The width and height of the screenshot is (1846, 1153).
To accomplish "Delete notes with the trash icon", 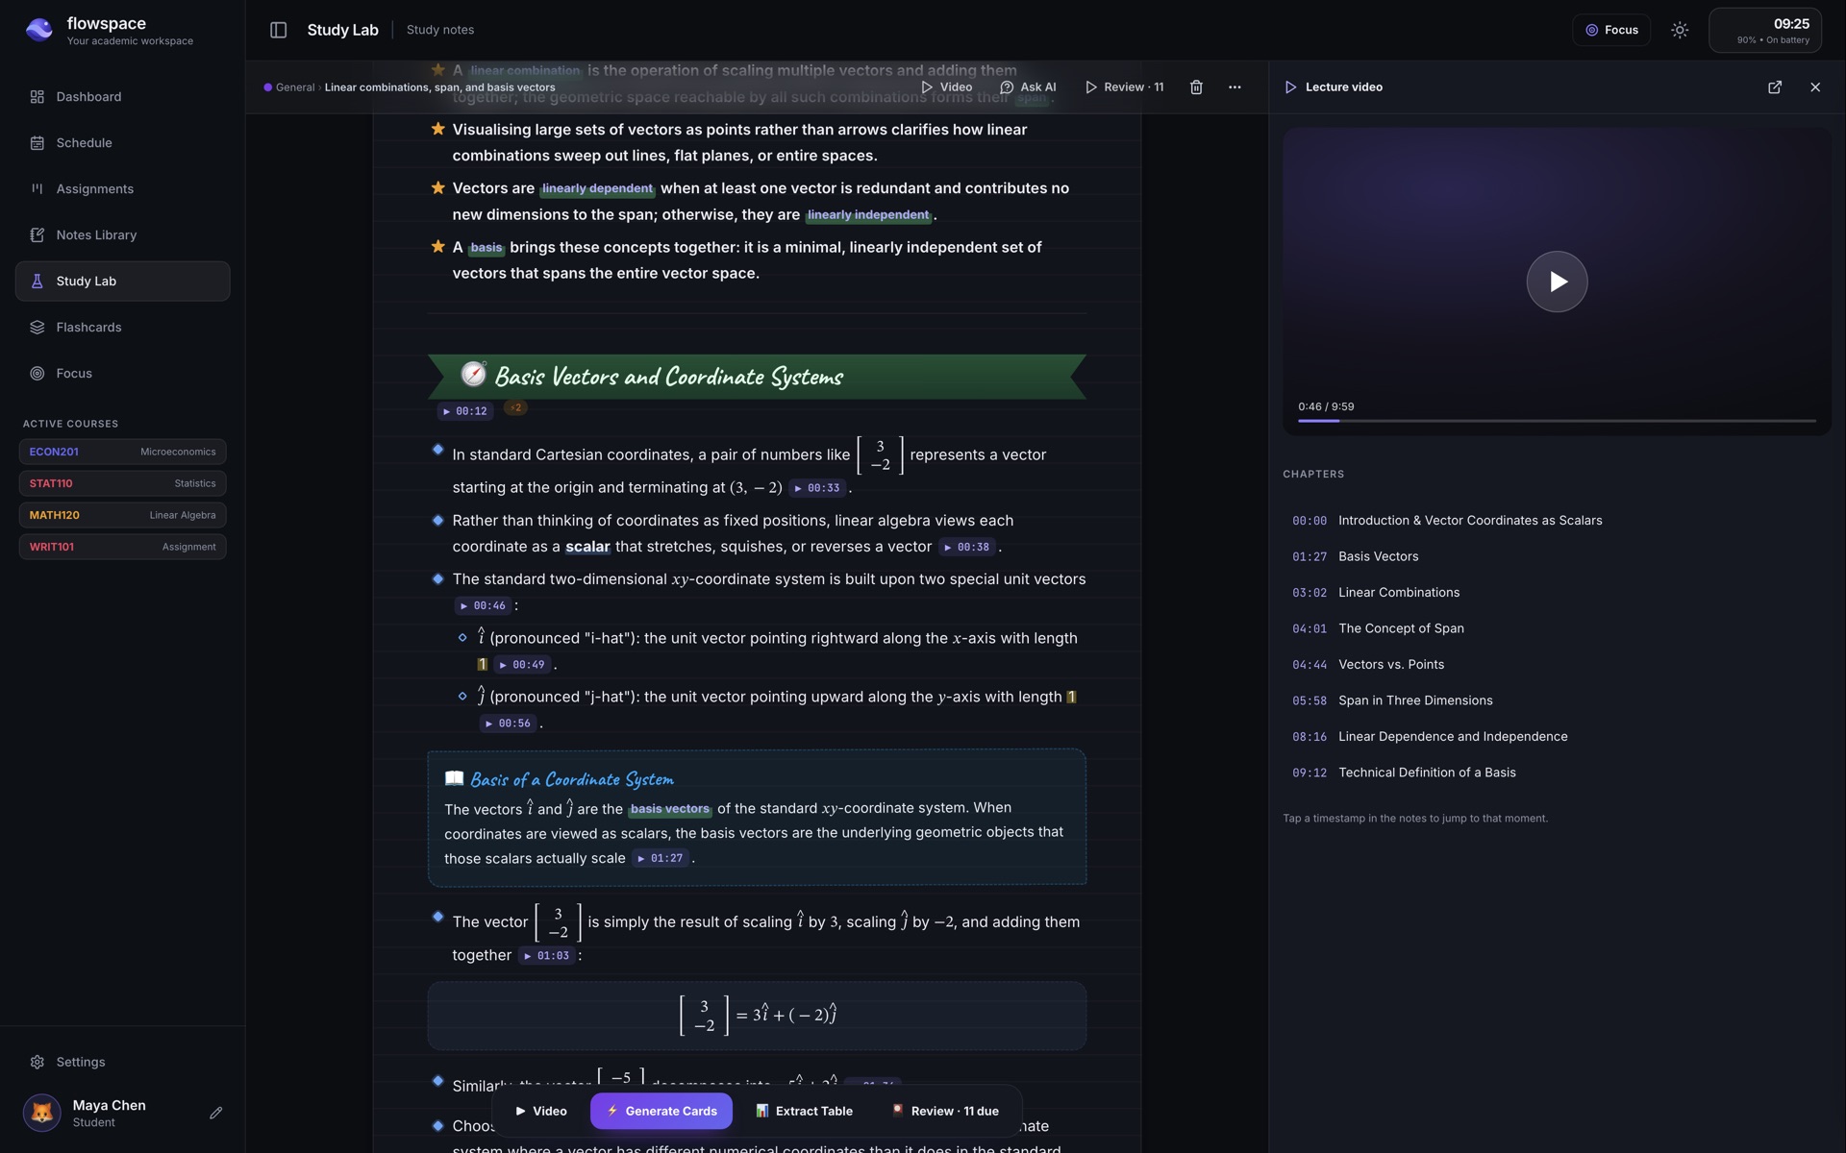I will pyautogui.click(x=1196, y=87).
